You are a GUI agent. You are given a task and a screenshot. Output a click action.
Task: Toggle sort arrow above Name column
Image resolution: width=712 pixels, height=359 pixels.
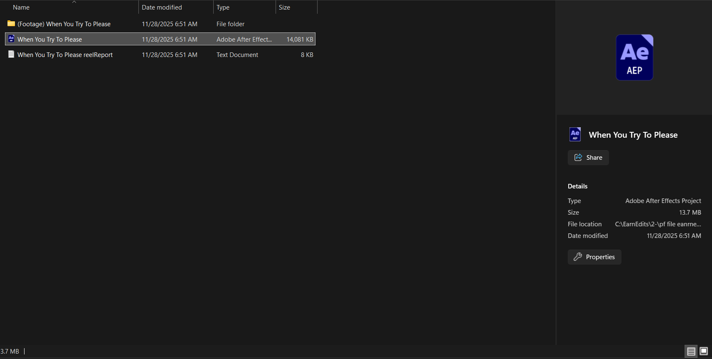pyautogui.click(x=74, y=2)
